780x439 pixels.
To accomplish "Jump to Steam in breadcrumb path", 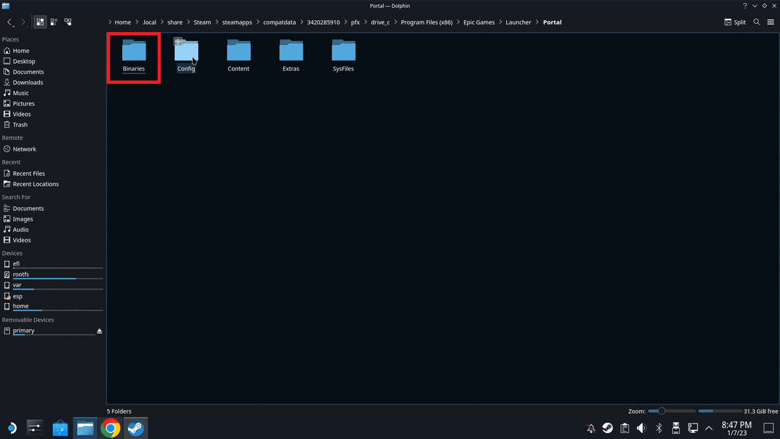I will [x=202, y=22].
